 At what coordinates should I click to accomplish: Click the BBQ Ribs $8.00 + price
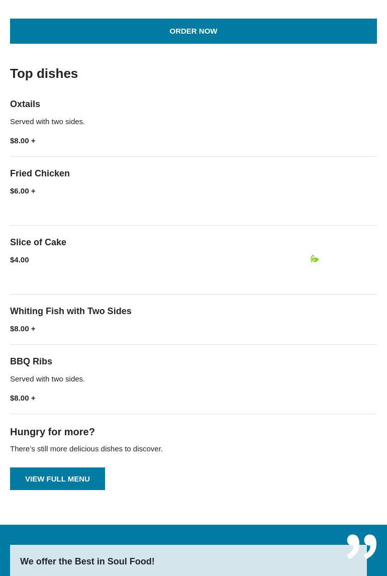click(23, 398)
